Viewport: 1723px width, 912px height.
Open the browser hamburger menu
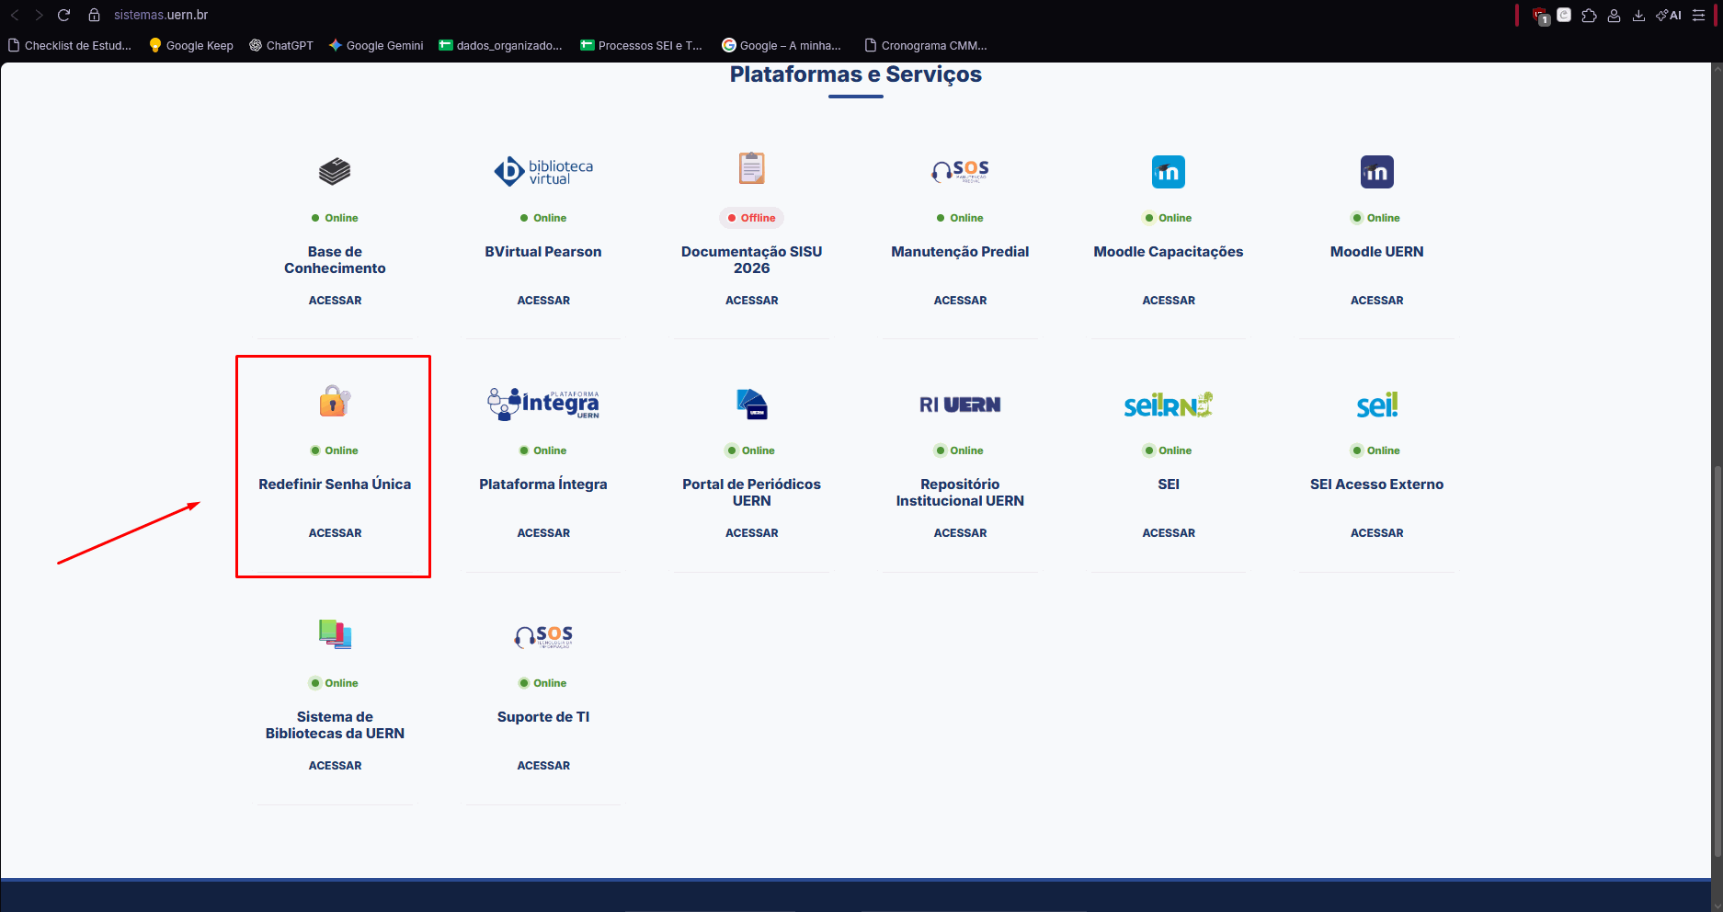1698,15
